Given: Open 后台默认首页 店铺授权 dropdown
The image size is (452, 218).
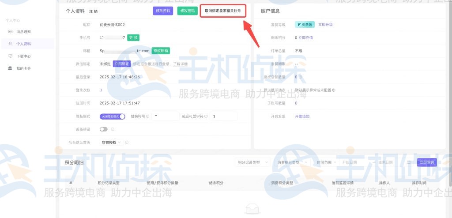Looking at the screenshot, I should click(x=112, y=143).
